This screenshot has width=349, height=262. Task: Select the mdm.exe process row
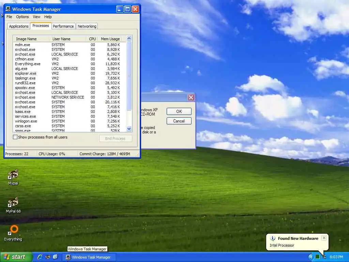(69, 45)
